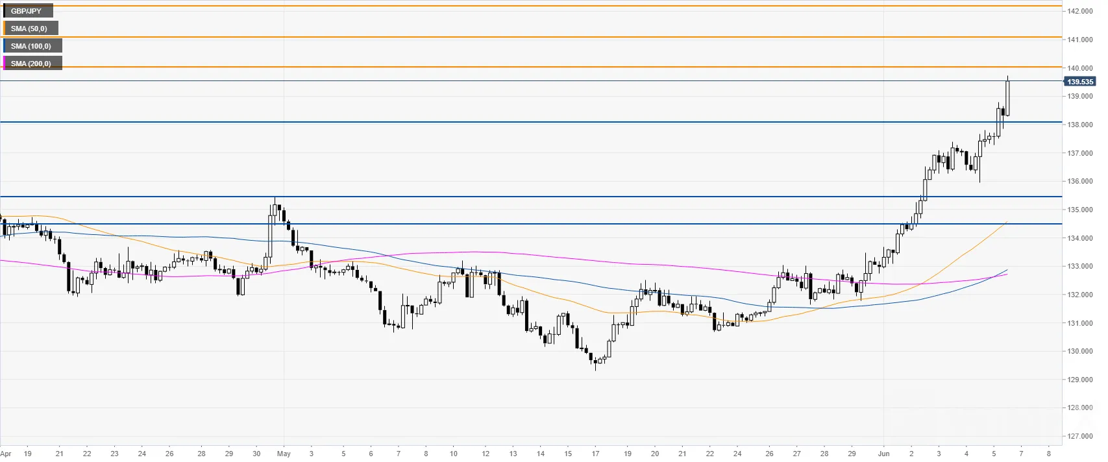Click the Jun label on the date axis
Viewport: 1108px width, 462px height.
tap(883, 454)
